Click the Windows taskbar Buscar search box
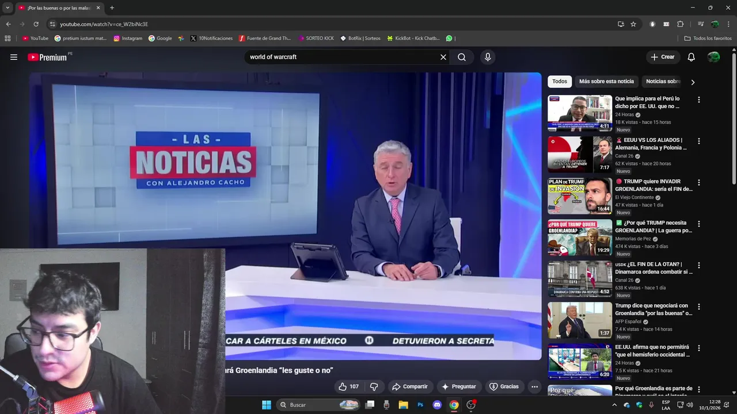Image resolution: width=737 pixels, height=414 pixels. point(318,405)
